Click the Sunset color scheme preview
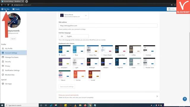The height and width of the screenshot is (107, 190). pos(94,74)
